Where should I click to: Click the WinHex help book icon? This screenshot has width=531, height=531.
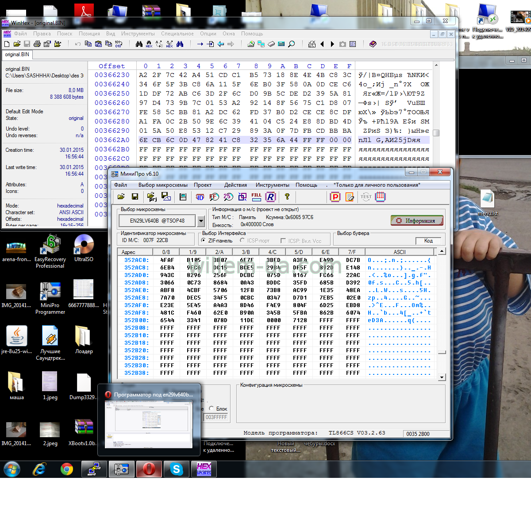pos(373,44)
